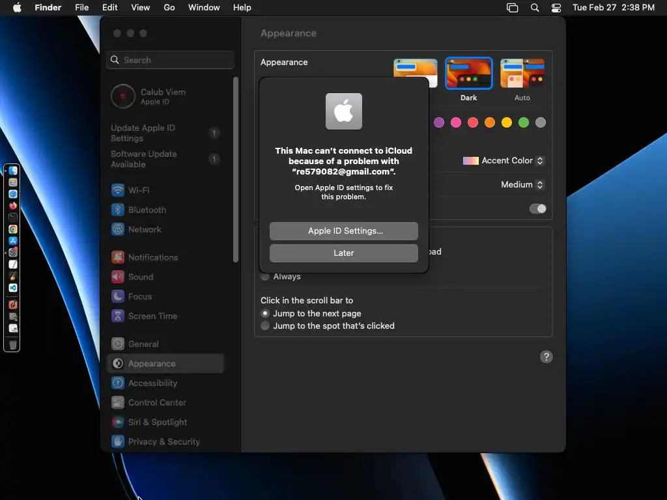Viewport: 667px width, 500px height.
Task: Launch Firefox from the Dock
Action: point(13,206)
